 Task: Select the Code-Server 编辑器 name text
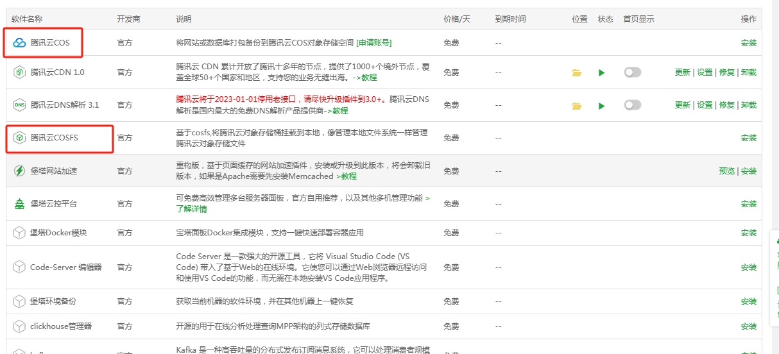pyautogui.click(x=66, y=267)
